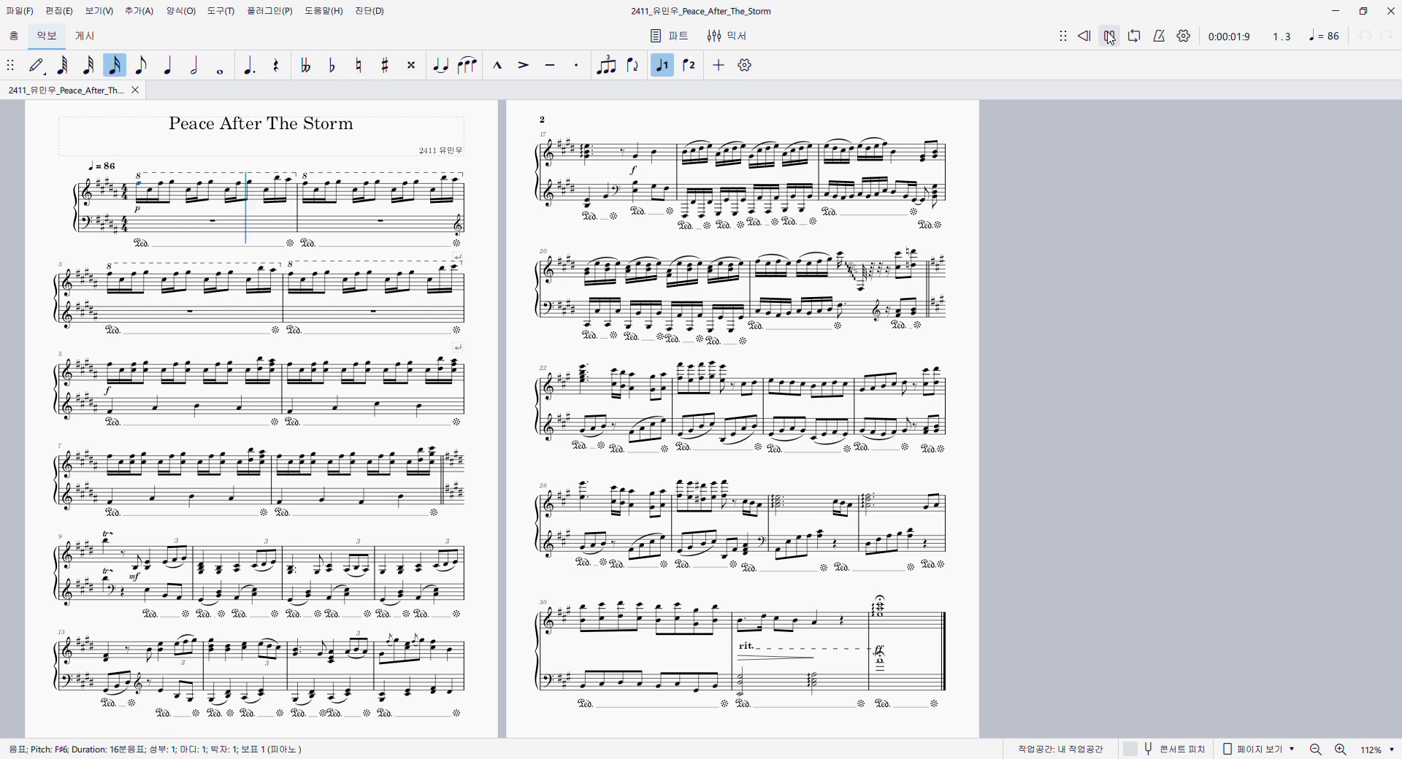The width and height of the screenshot is (1402, 759).
Task: Open the 보기(V) menu
Action: [99, 11]
